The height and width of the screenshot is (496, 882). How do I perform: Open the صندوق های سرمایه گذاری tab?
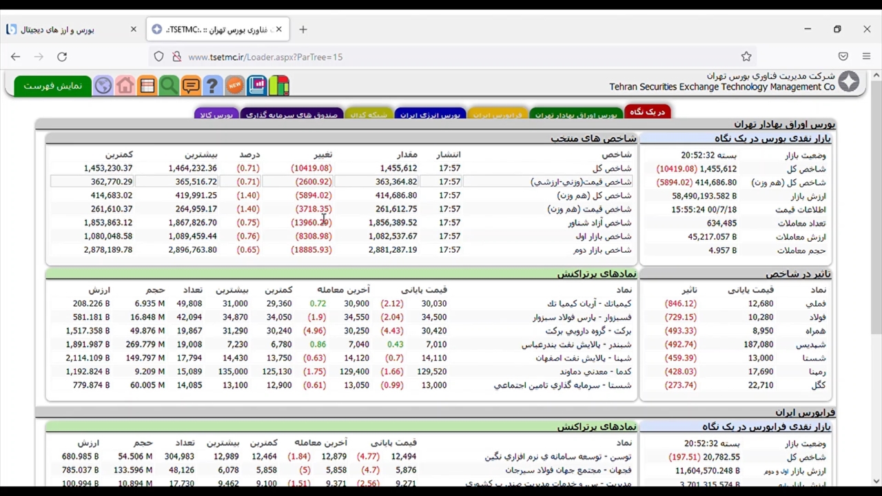(291, 114)
